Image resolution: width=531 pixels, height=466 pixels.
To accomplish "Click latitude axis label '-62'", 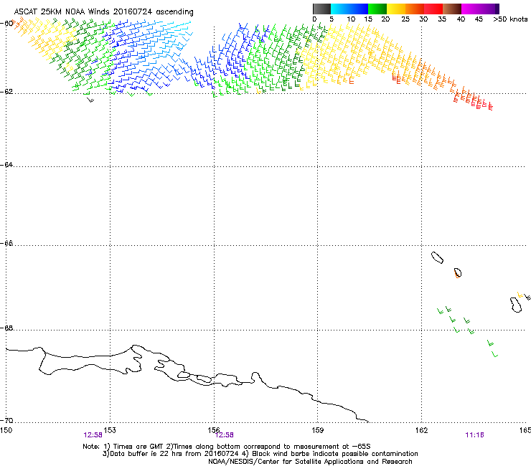I will coord(6,92).
